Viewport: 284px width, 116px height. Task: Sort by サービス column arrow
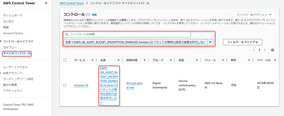92,60
